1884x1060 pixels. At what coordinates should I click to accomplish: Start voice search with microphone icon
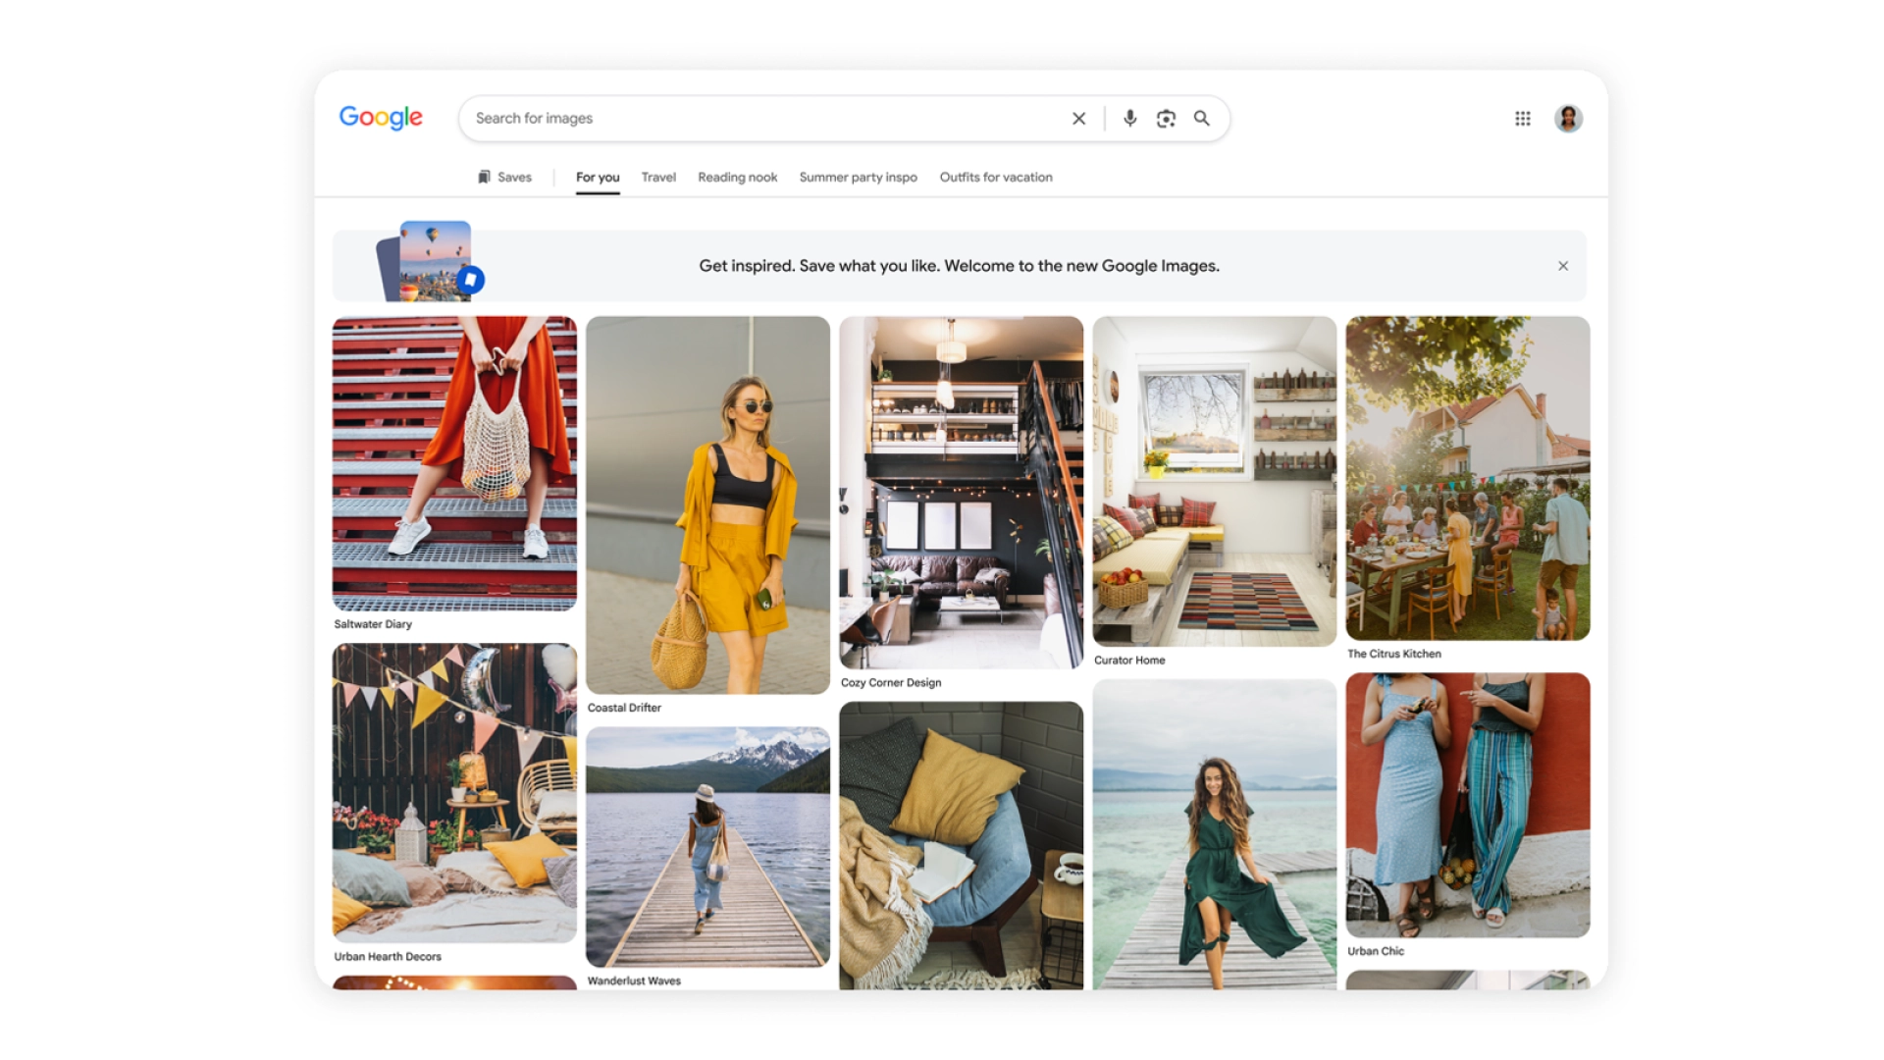click(1130, 119)
